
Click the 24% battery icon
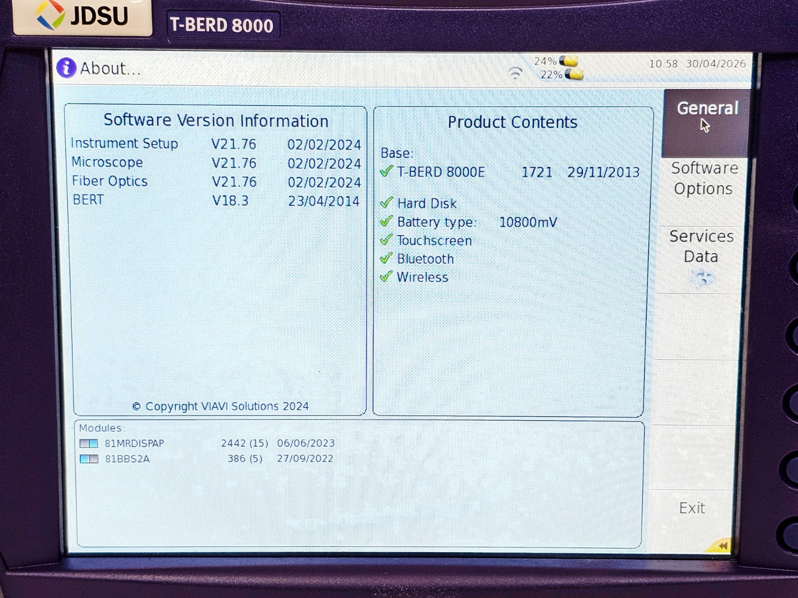pyautogui.click(x=569, y=61)
